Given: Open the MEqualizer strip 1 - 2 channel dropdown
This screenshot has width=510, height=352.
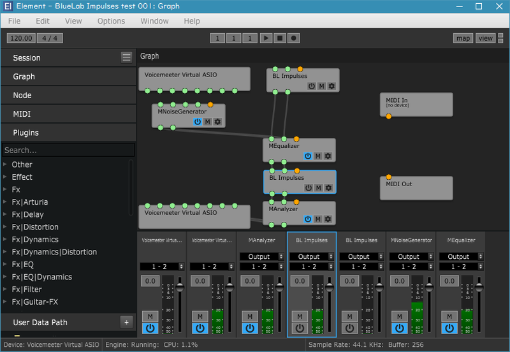Looking at the screenshot, I should (461, 267).
